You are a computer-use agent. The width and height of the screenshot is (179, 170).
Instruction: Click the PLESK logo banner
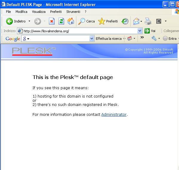click(x=34, y=51)
